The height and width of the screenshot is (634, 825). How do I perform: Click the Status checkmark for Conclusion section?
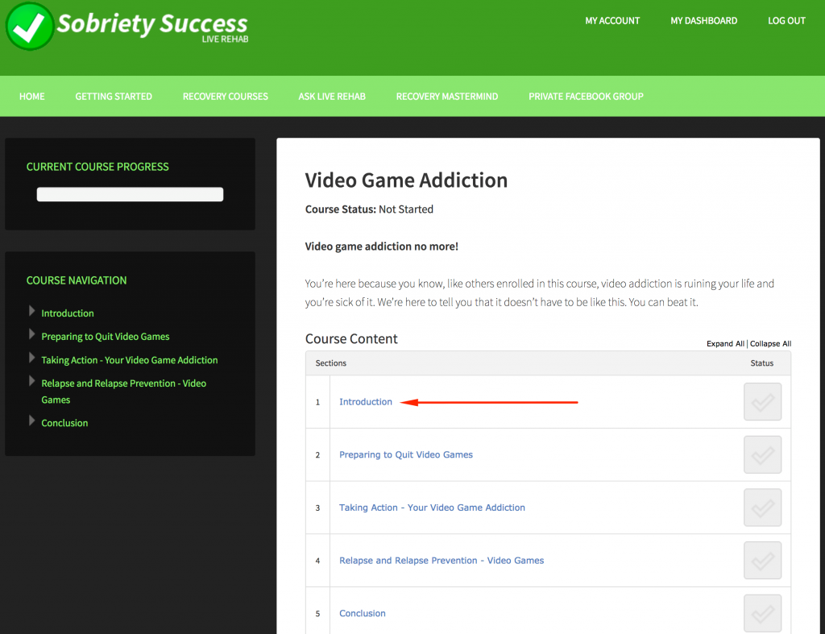click(762, 613)
